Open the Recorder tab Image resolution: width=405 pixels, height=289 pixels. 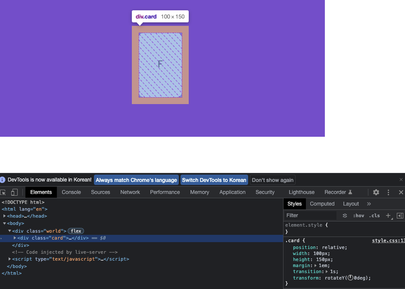[338, 192]
